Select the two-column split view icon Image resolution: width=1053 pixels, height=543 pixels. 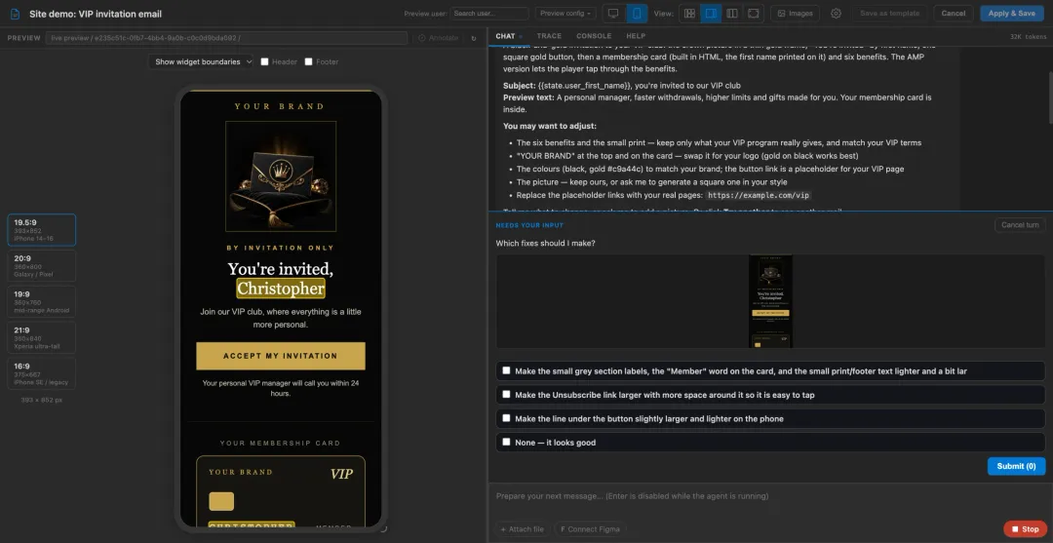pyautogui.click(x=732, y=14)
